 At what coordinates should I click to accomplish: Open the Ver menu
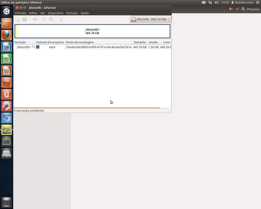[x=42, y=13]
